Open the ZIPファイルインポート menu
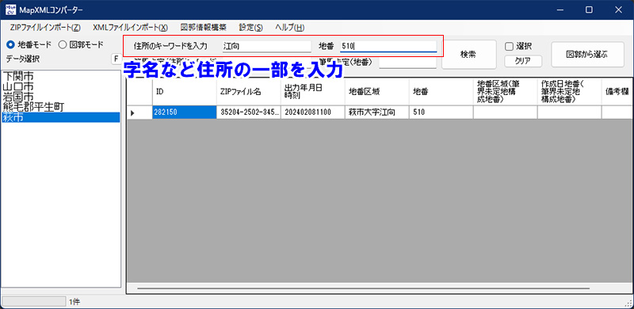This screenshot has height=309, width=634. tap(46, 28)
